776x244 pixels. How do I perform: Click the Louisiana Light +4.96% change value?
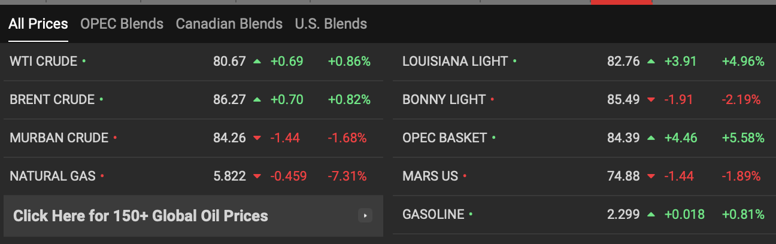(x=743, y=61)
